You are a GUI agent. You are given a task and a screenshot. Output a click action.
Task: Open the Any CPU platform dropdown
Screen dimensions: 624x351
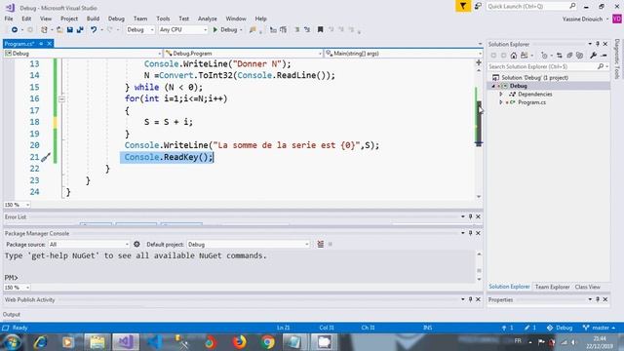click(x=183, y=30)
